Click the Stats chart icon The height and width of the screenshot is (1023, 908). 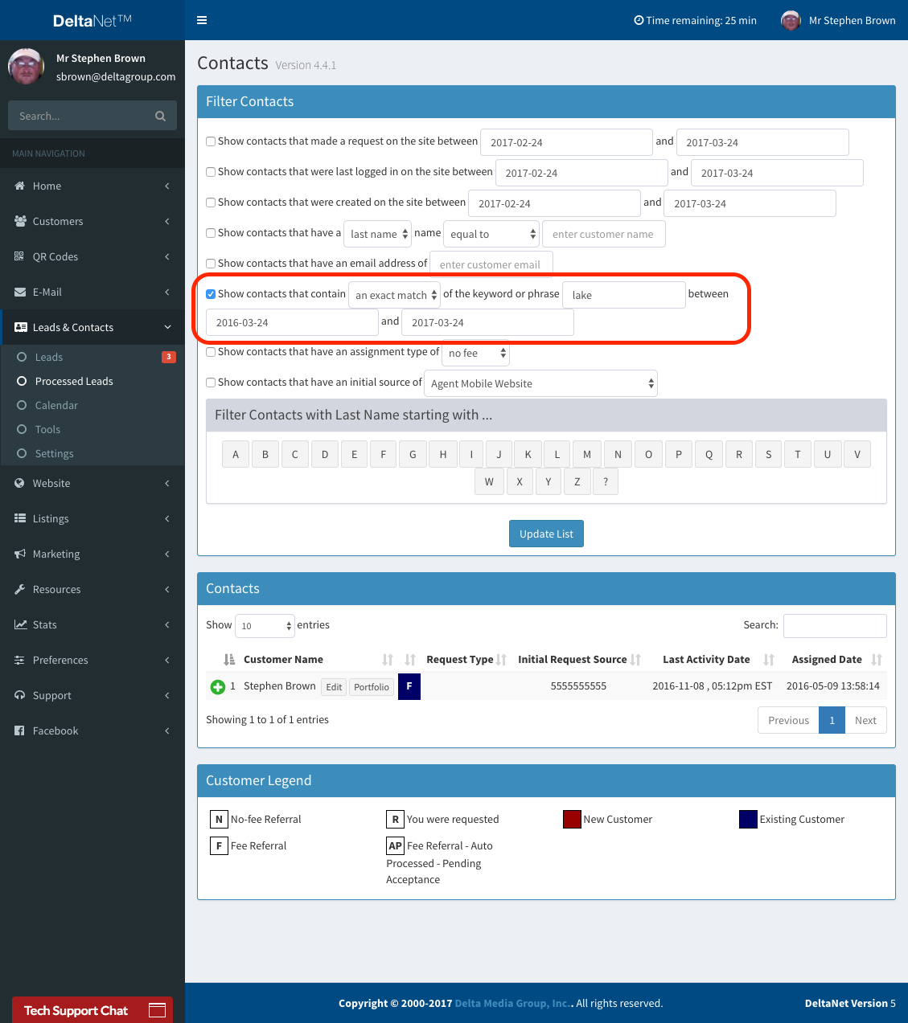(20, 624)
